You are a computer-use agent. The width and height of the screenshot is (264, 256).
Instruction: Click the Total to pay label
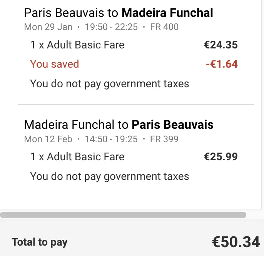click(40, 242)
